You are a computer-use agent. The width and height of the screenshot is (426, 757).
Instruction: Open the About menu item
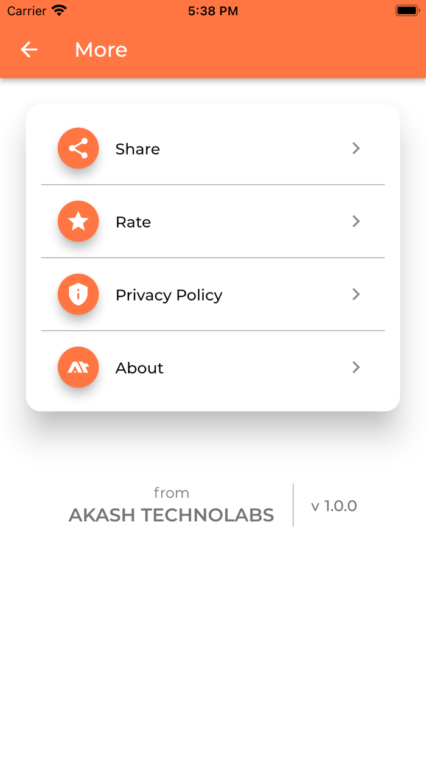coord(139,368)
